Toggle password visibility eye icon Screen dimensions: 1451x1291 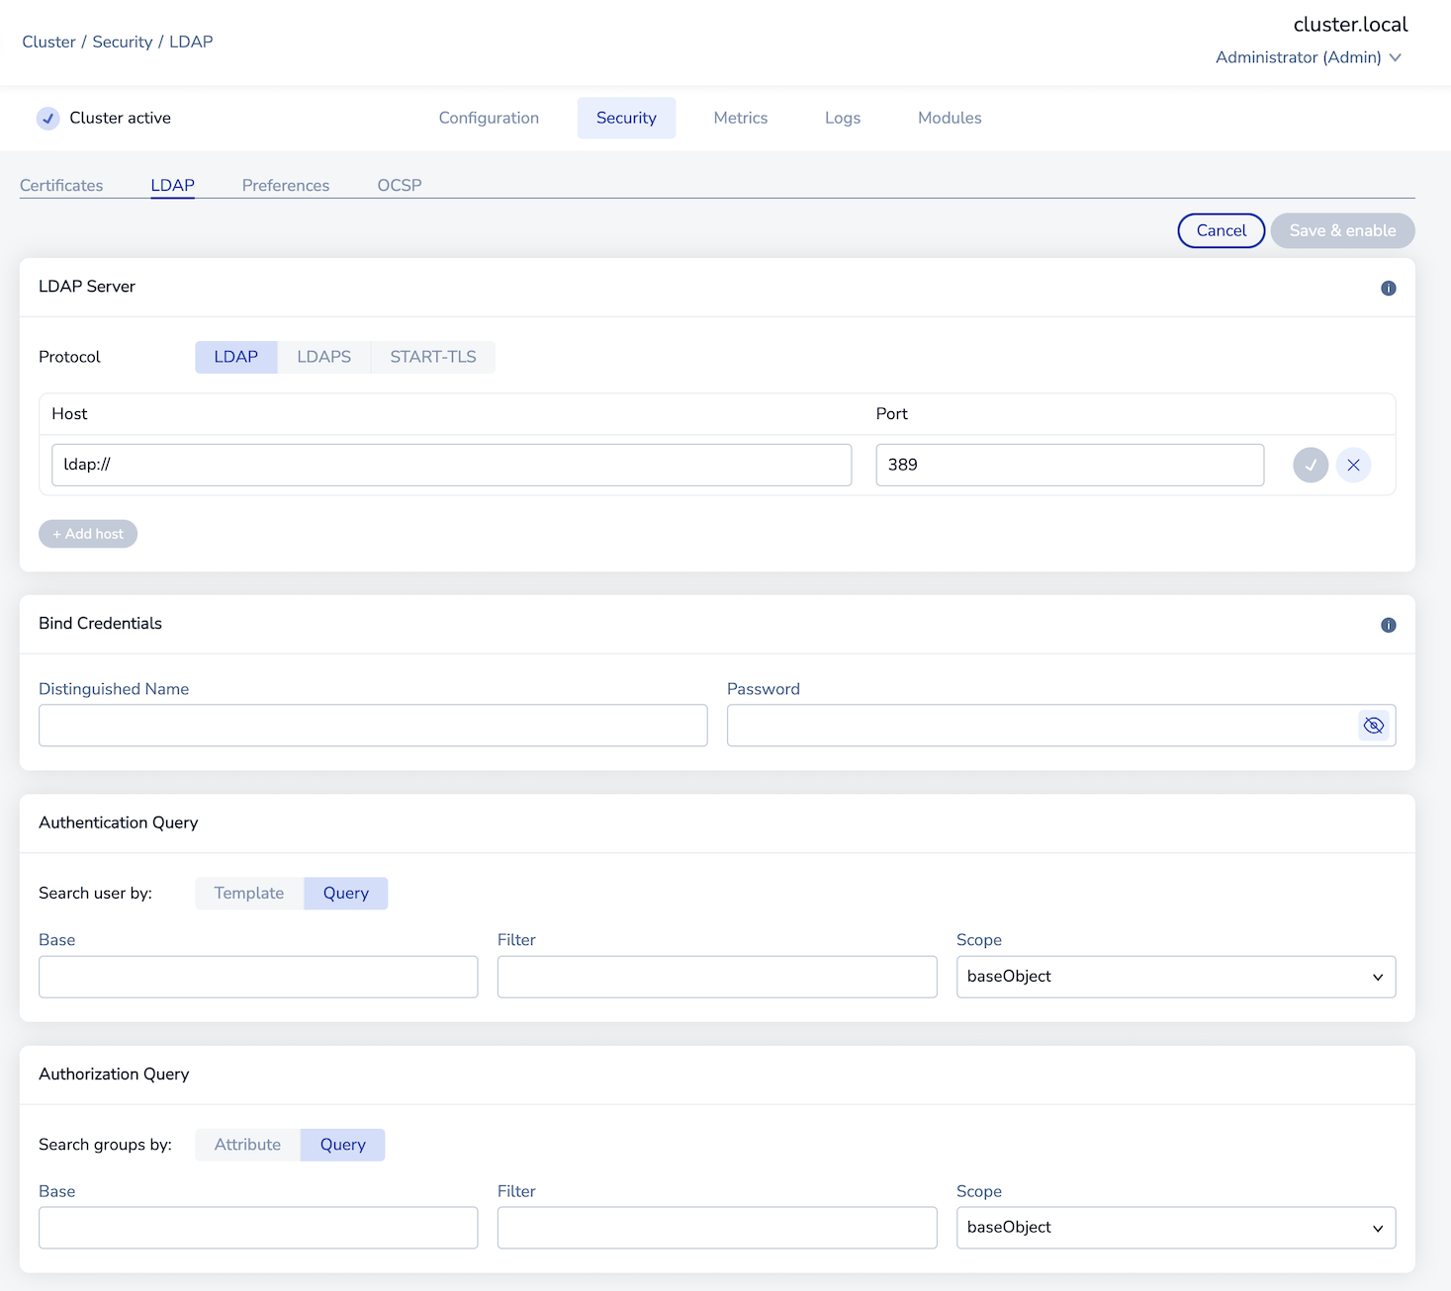tap(1373, 726)
